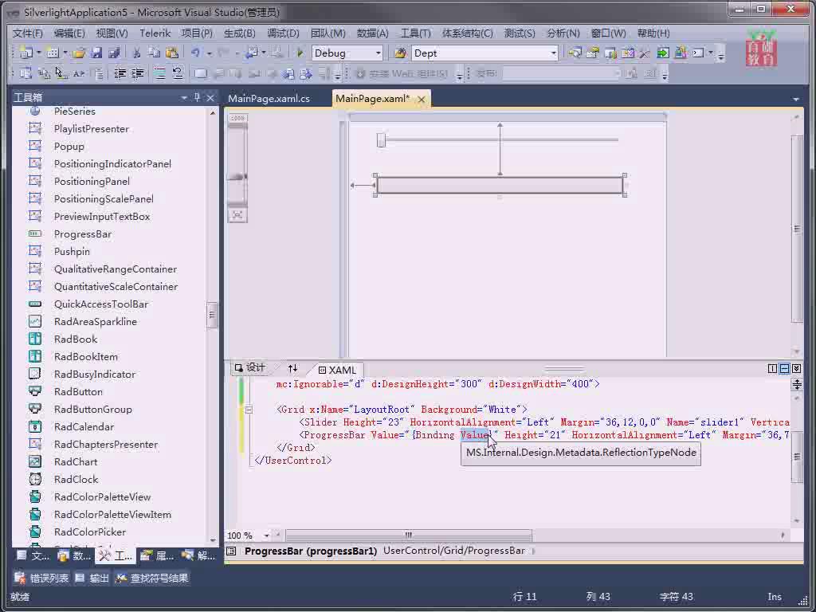This screenshot has height=612, width=816.
Task: Click the Open File folder icon
Action: pyautogui.click(x=79, y=53)
